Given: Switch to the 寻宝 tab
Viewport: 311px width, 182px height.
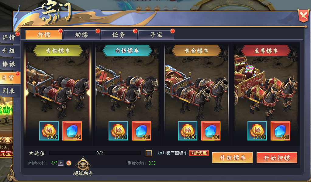Looking at the screenshot, I should 156,35.
